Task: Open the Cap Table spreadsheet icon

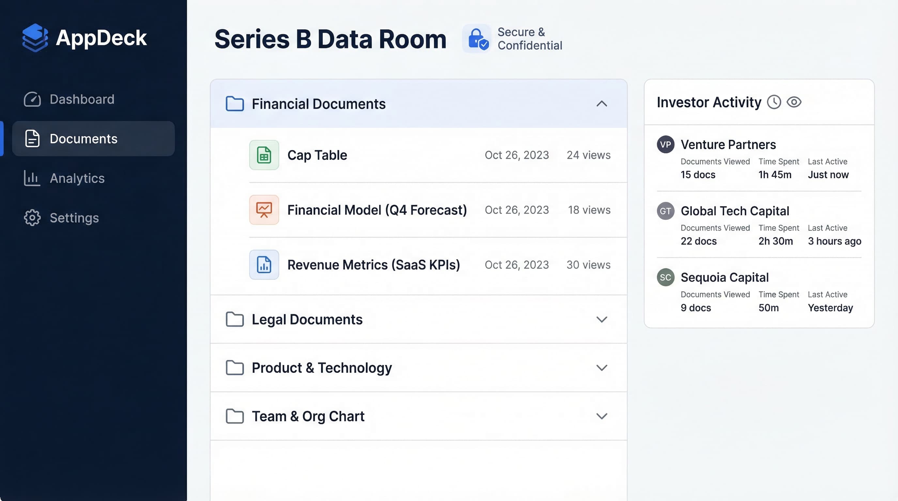Action: pyautogui.click(x=264, y=155)
